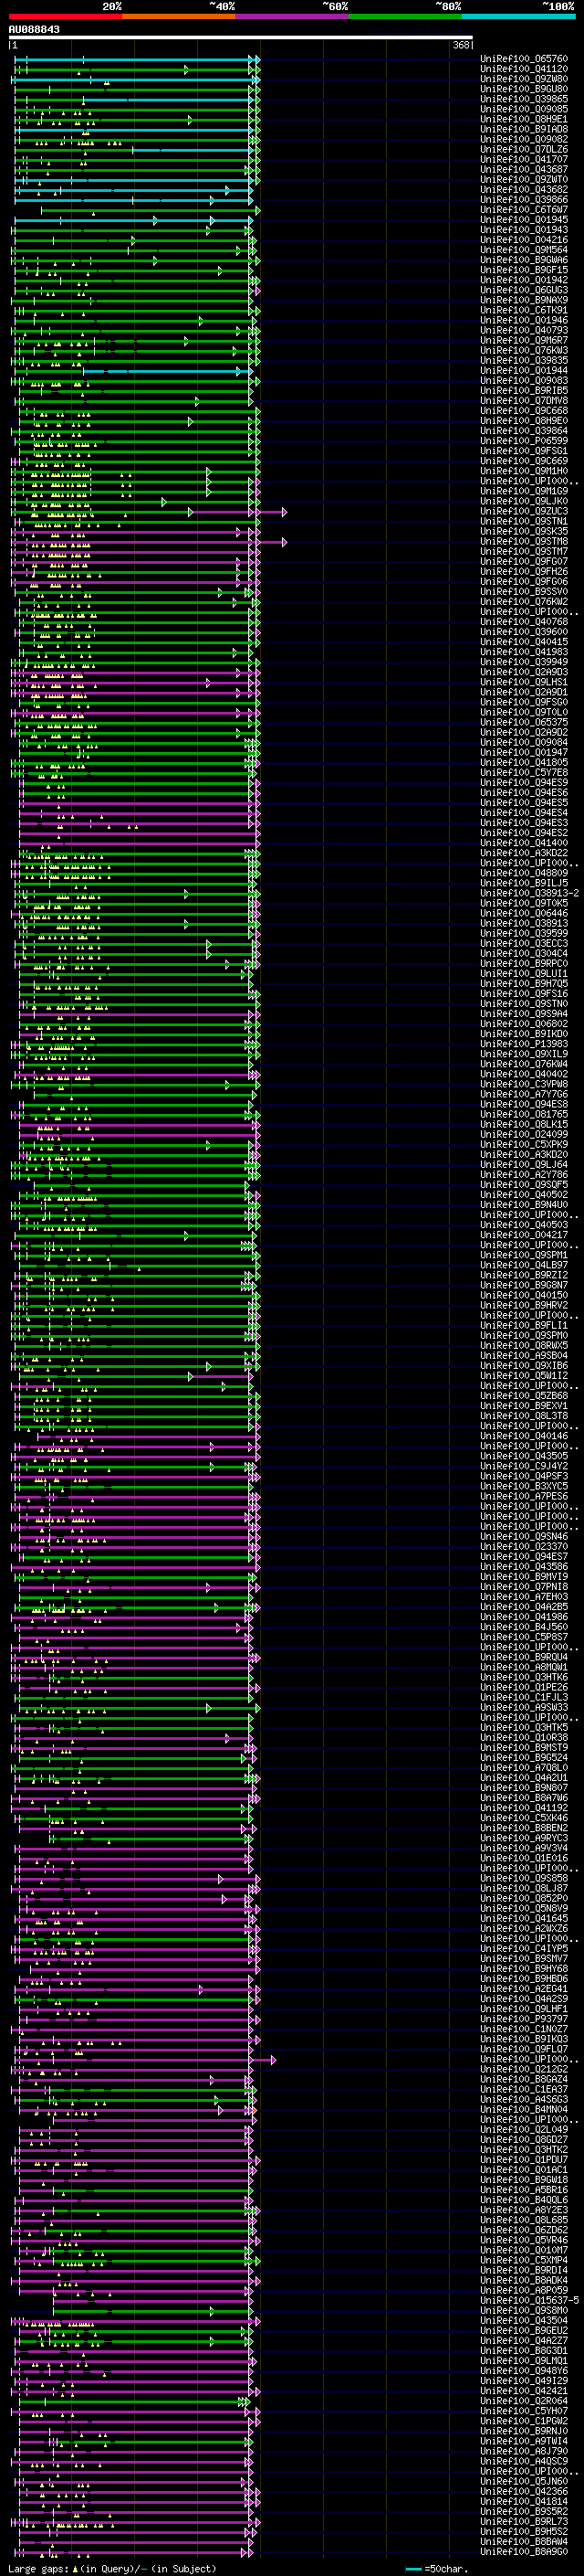This screenshot has width=584, height=2576.
Task: Open hit UniRef100_B9NAX9
Action: [x=524, y=300]
